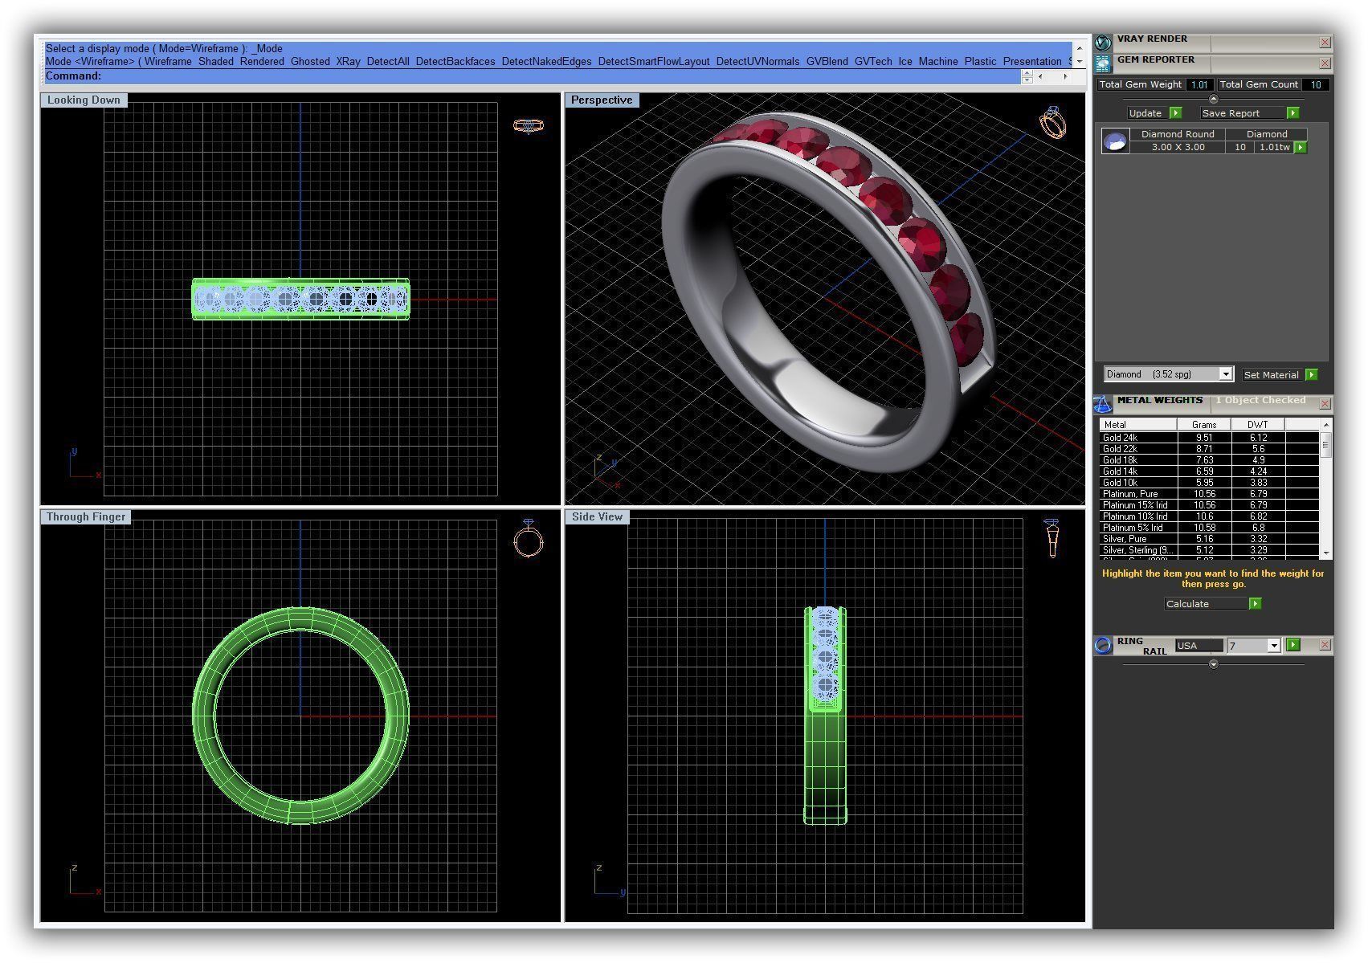Click the VRay Render panel icon
This screenshot has height=963, width=1368.
tap(1104, 42)
